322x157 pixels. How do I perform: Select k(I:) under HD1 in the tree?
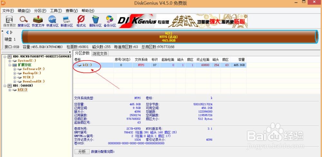tap(23, 90)
